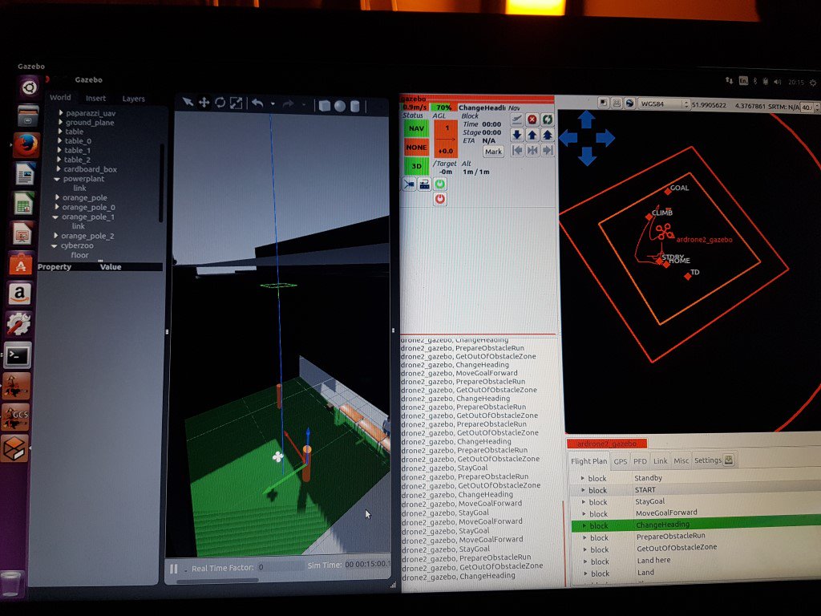Pause the Gazebo simulation
821x616 pixels.
pos(174,569)
